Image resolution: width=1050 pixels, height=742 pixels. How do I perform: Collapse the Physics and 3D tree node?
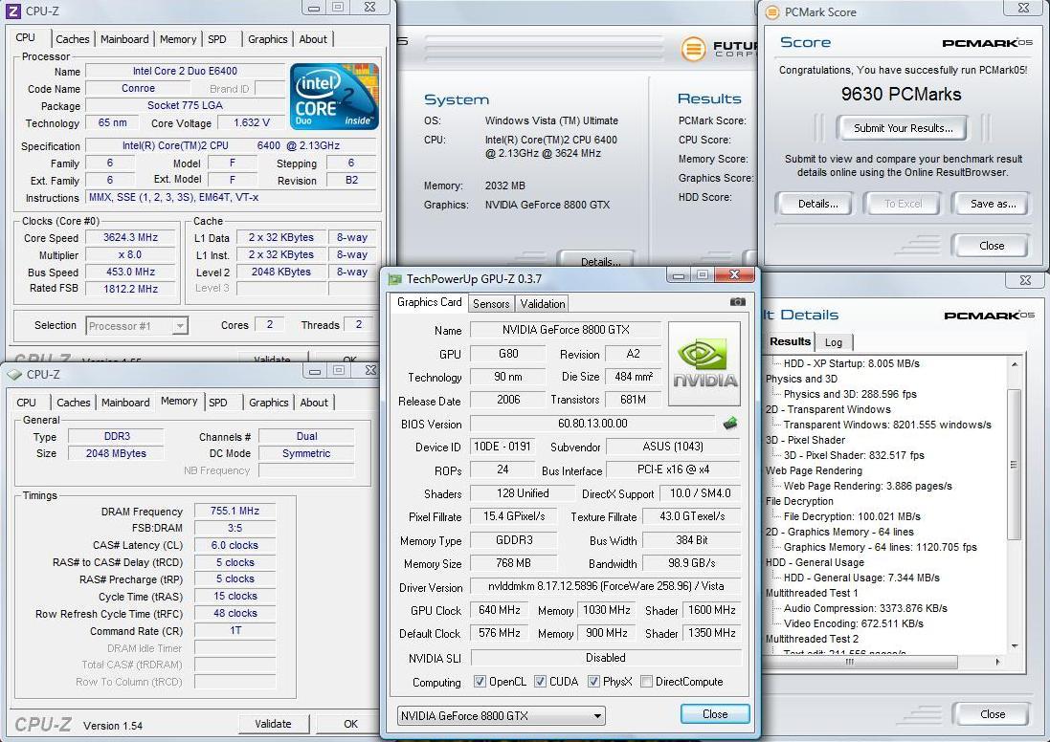click(x=801, y=379)
